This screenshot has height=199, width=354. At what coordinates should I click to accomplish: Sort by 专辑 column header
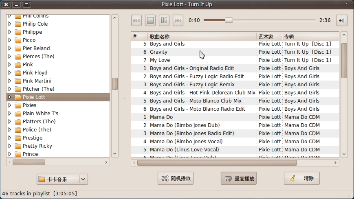tap(311, 36)
